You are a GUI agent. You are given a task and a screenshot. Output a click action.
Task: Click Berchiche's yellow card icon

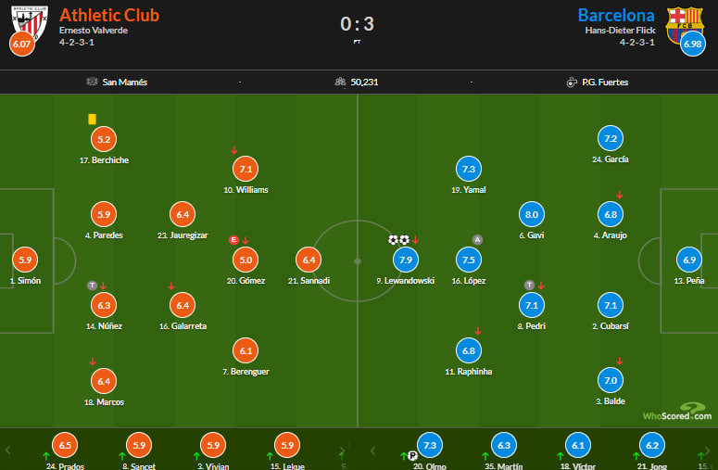[x=92, y=119]
